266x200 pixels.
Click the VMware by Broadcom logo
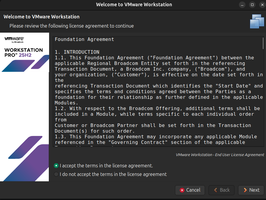[14, 39]
